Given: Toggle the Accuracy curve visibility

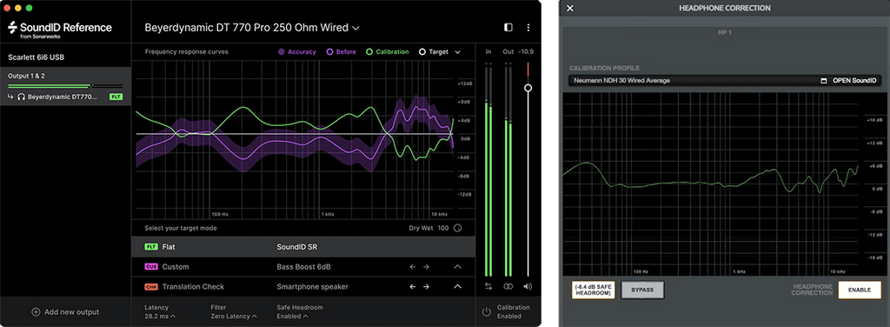Looking at the screenshot, I should (297, 51).
